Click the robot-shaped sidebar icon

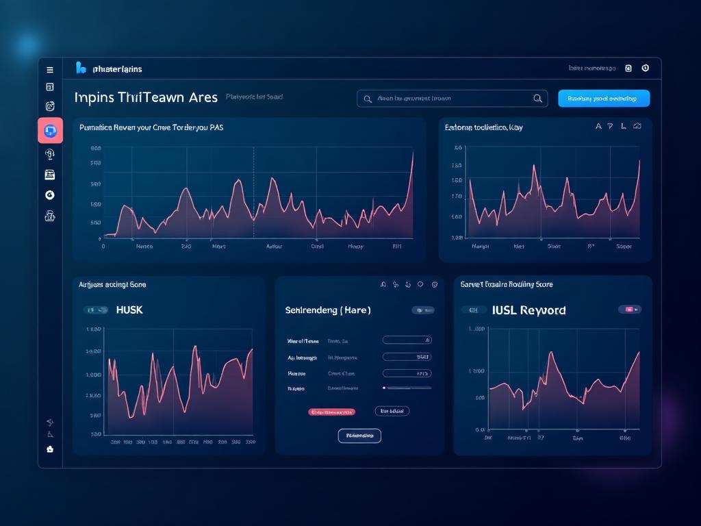click(50, 216)
